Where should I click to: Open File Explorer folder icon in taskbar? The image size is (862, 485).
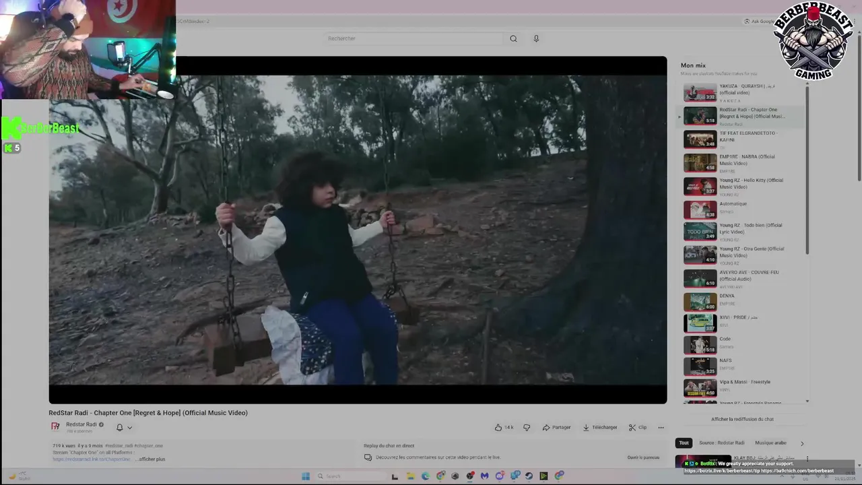pos(410,476)
